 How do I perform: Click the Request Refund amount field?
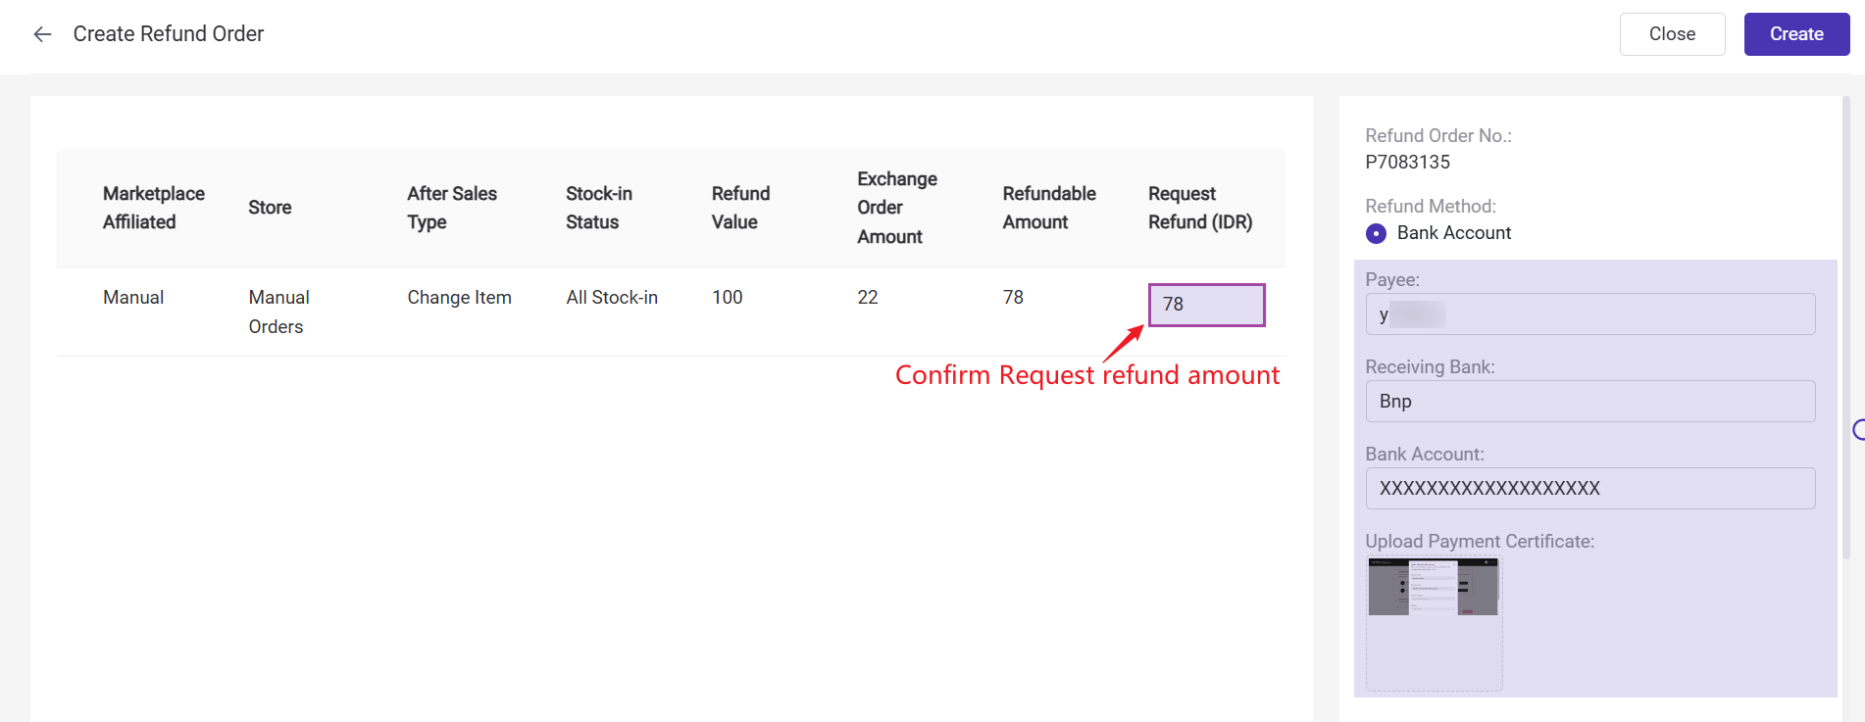(x=1206, y=305)
